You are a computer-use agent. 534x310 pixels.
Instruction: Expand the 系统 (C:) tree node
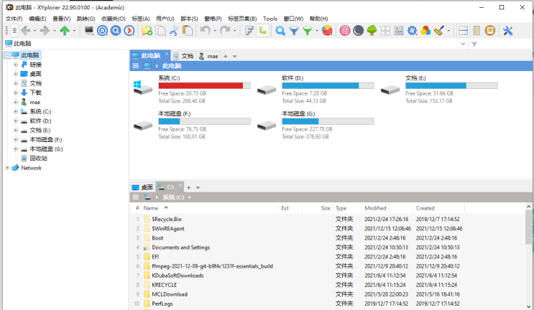click(16, 111)
